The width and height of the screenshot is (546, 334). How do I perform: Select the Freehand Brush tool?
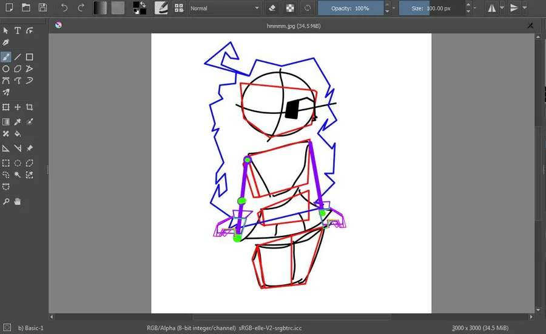(x=6, y=57)
